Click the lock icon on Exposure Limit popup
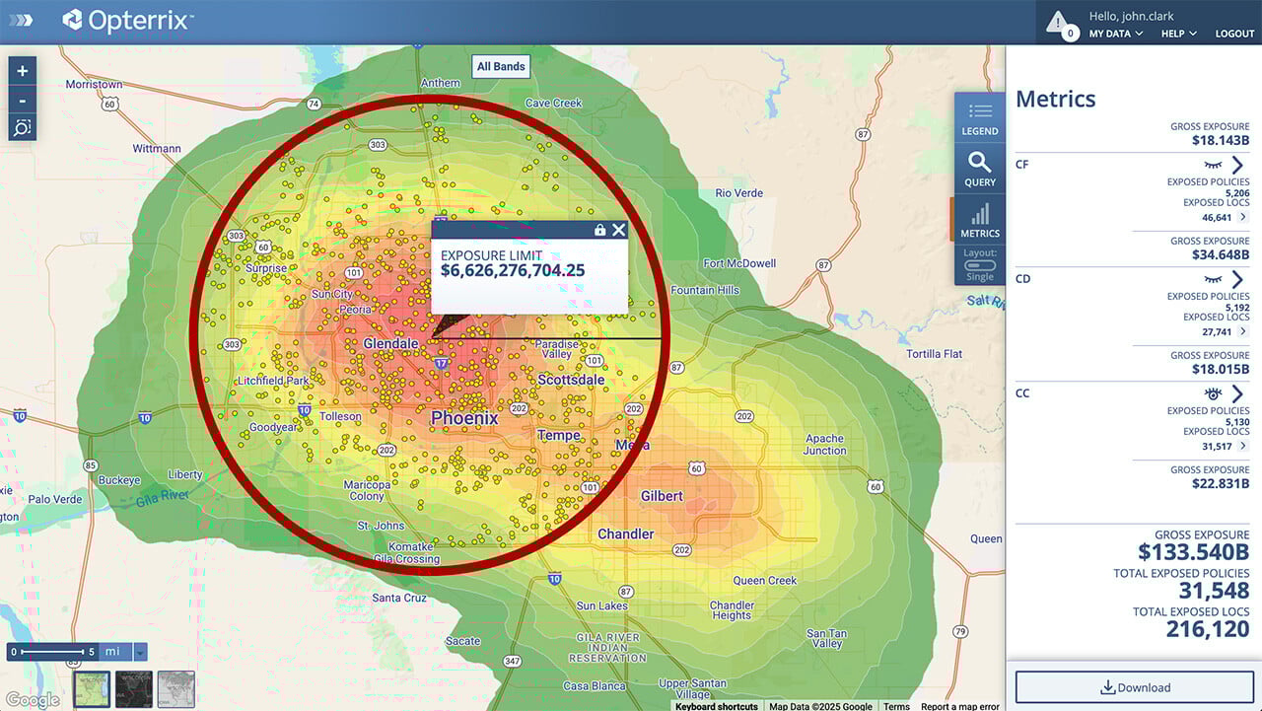Image resolution: width=1262 pixels, height=711 pixels. coord(599,229)
